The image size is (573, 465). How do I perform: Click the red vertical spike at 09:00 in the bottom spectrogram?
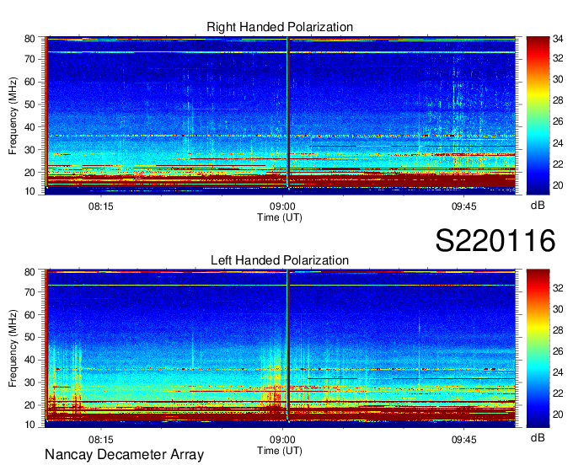click(x=288, y=345)
